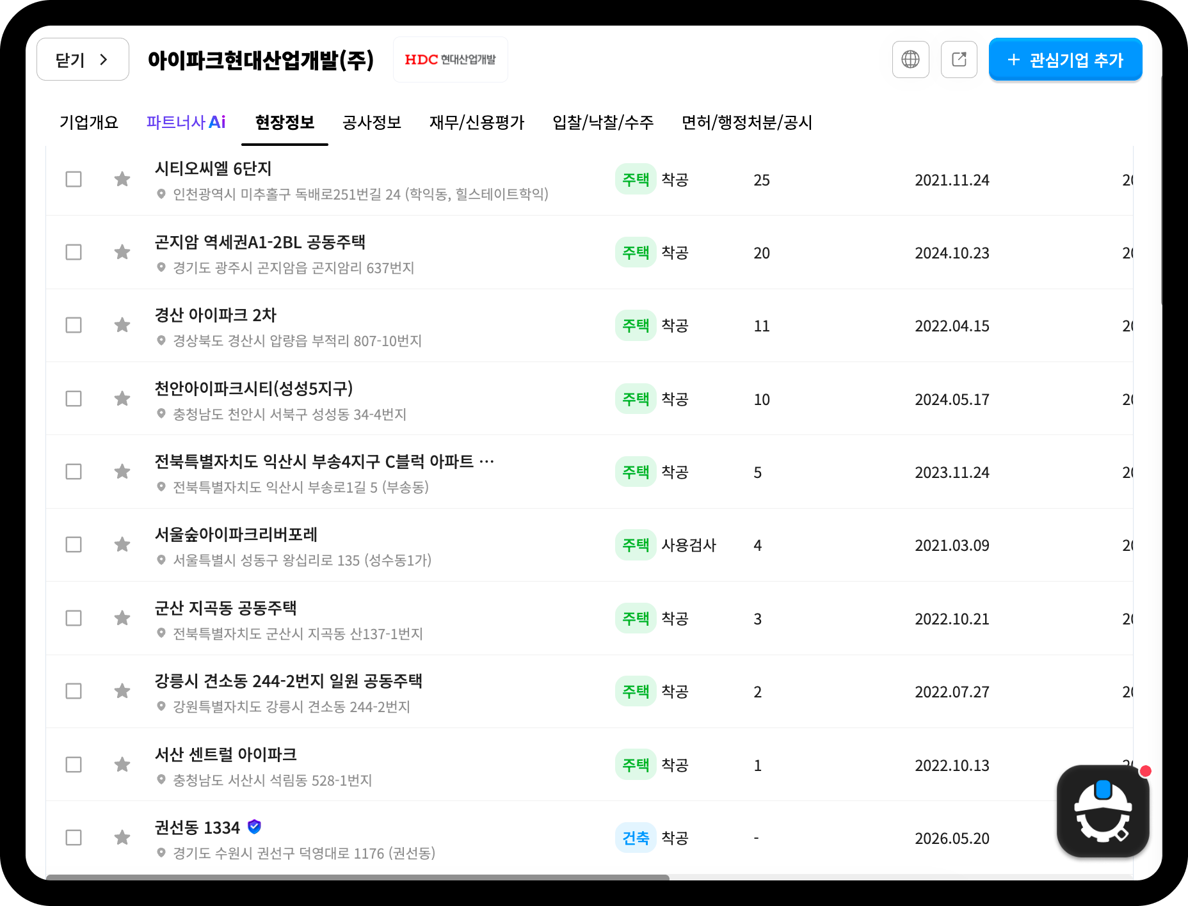Open the 입찰/낙찰/수주 tab

tap(603, 122)
